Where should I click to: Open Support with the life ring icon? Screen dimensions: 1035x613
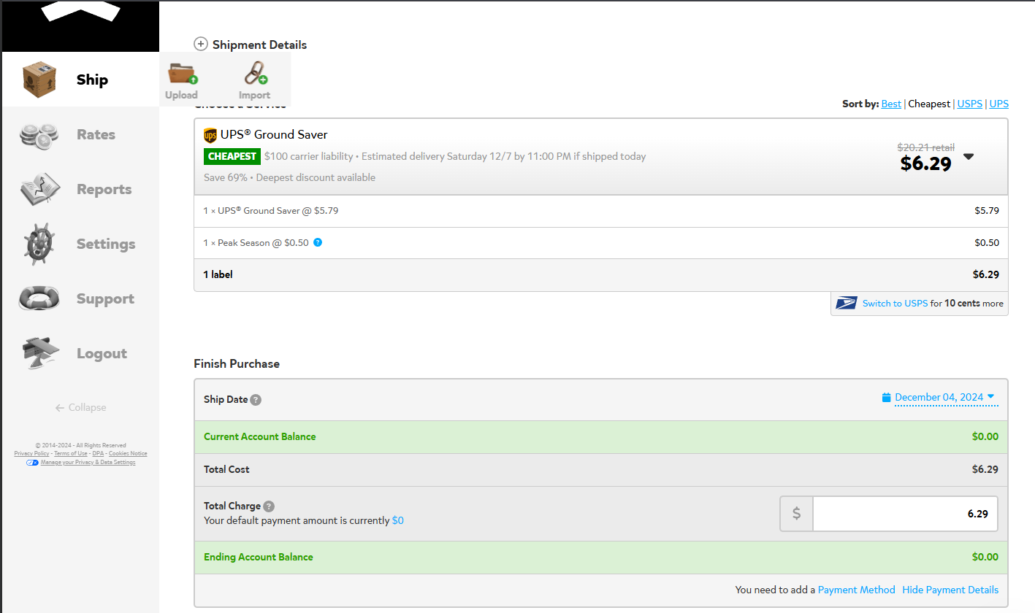pos(80,298)
